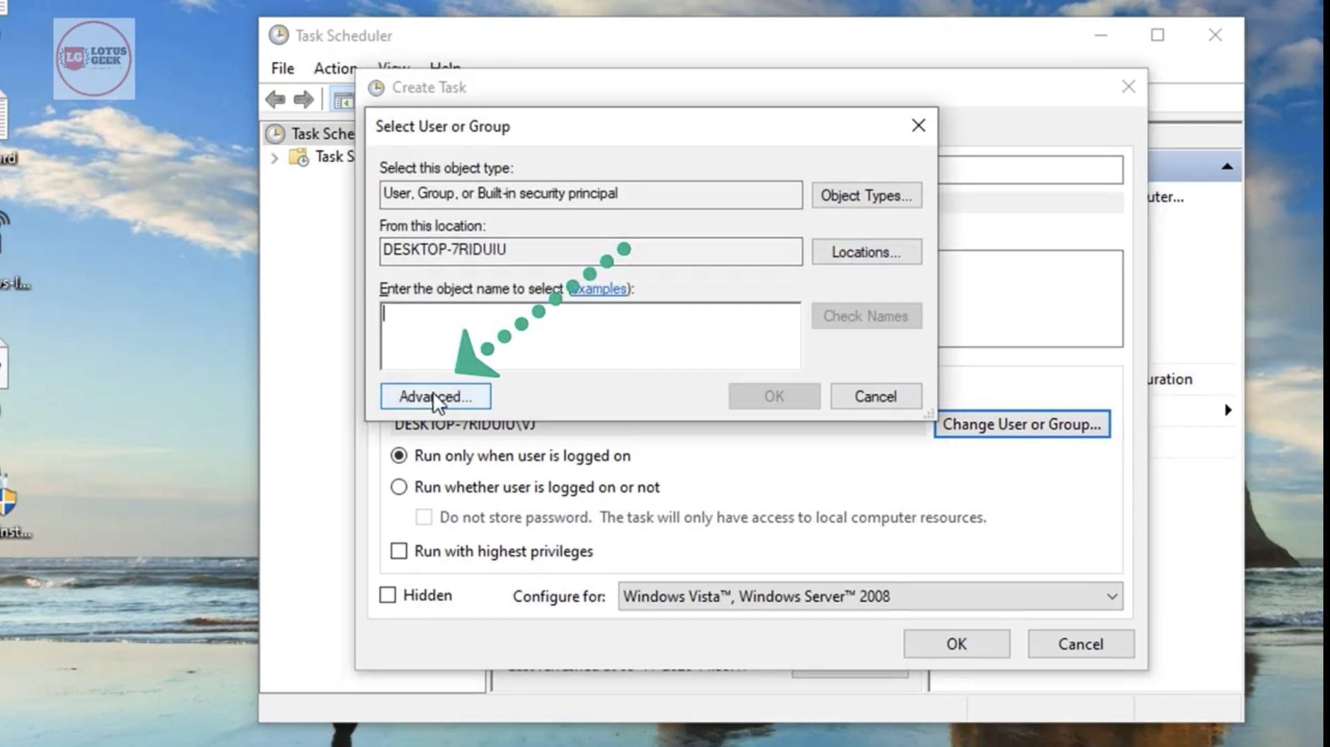Expand the Task Scheduler Library tree node
Viewport: 1330px width, 747px height.
[274, 158]
